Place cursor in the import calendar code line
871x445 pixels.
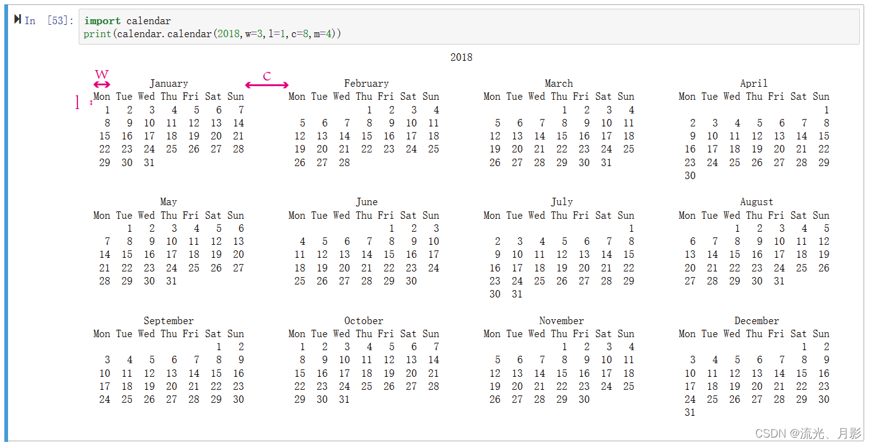click(128, 20)
